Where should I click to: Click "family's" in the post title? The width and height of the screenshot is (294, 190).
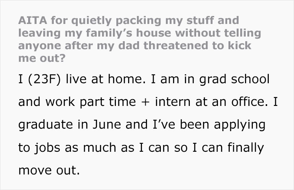[x=110, y=34]
